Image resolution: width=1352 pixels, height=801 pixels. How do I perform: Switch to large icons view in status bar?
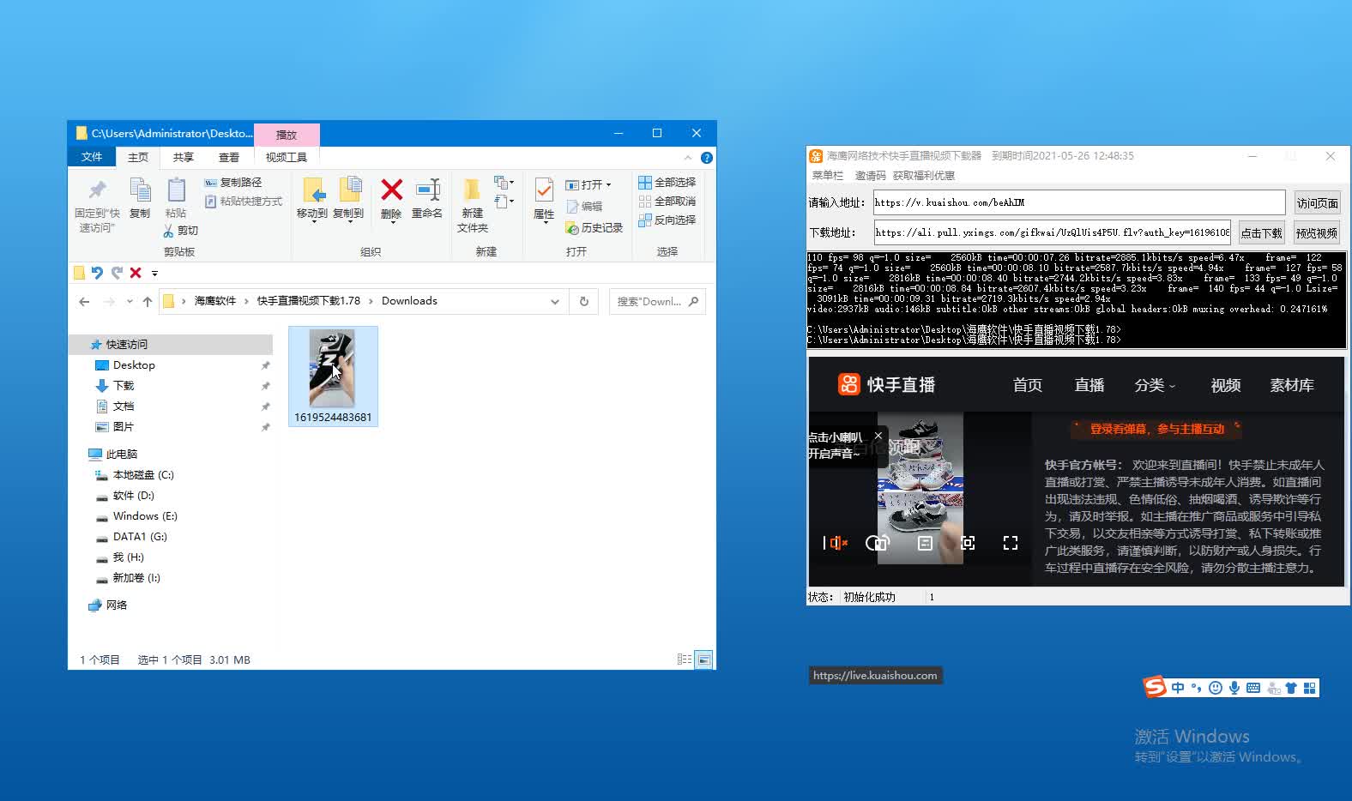(704, 659)
